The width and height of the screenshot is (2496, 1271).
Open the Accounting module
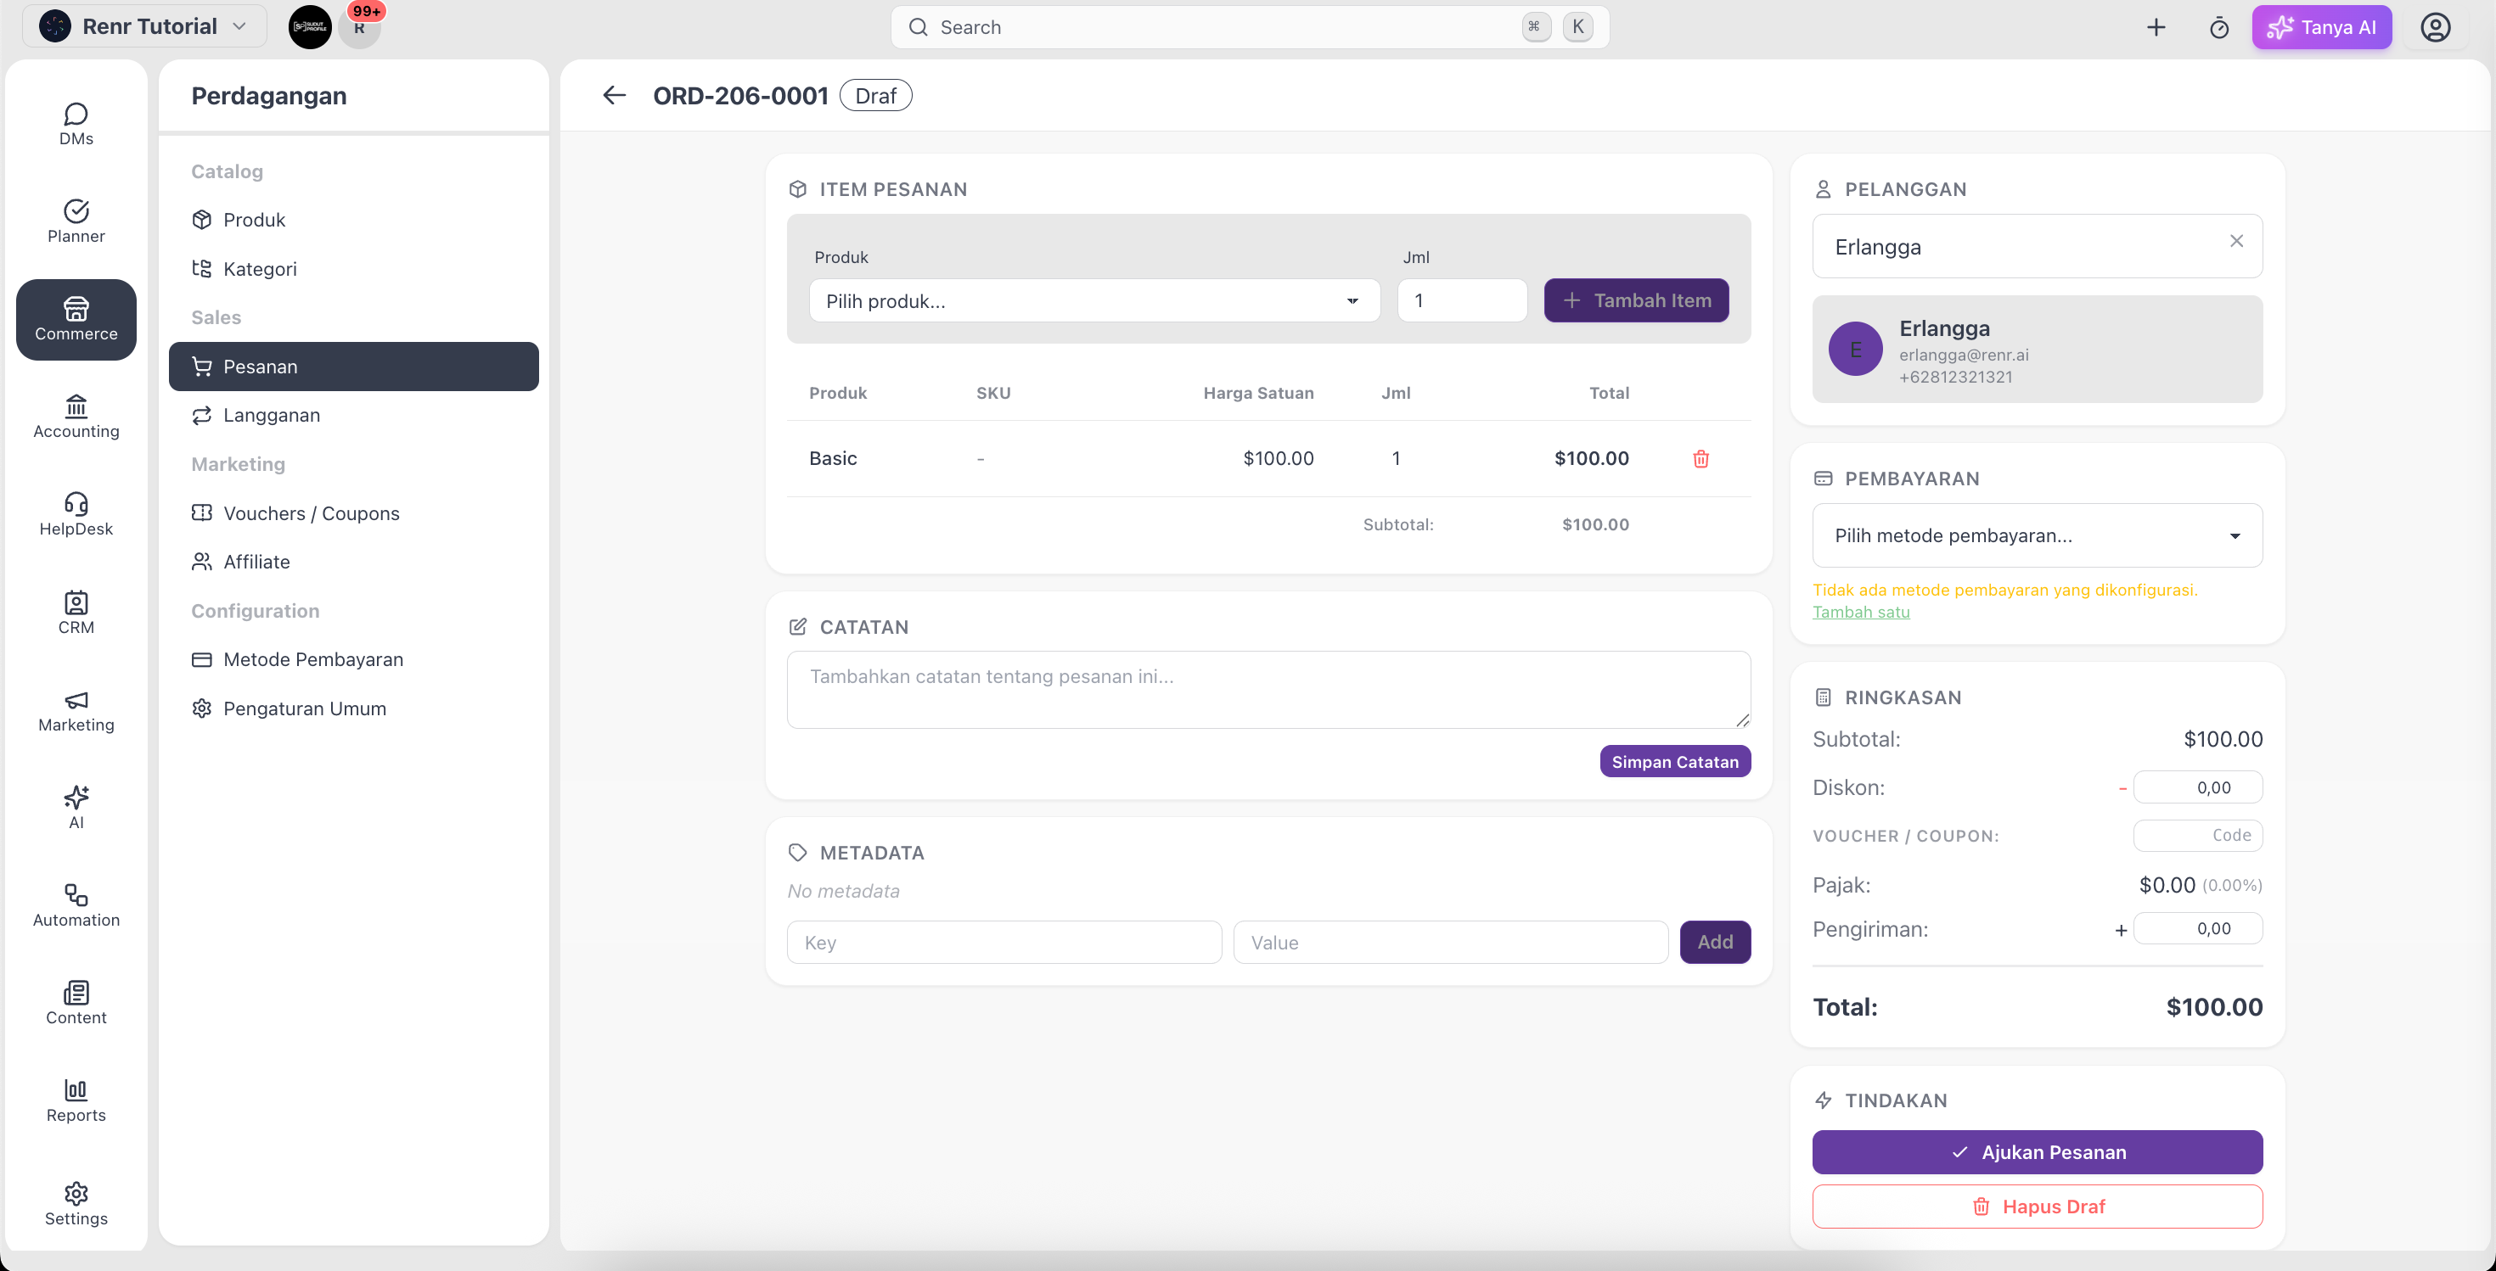pos(76,417)
